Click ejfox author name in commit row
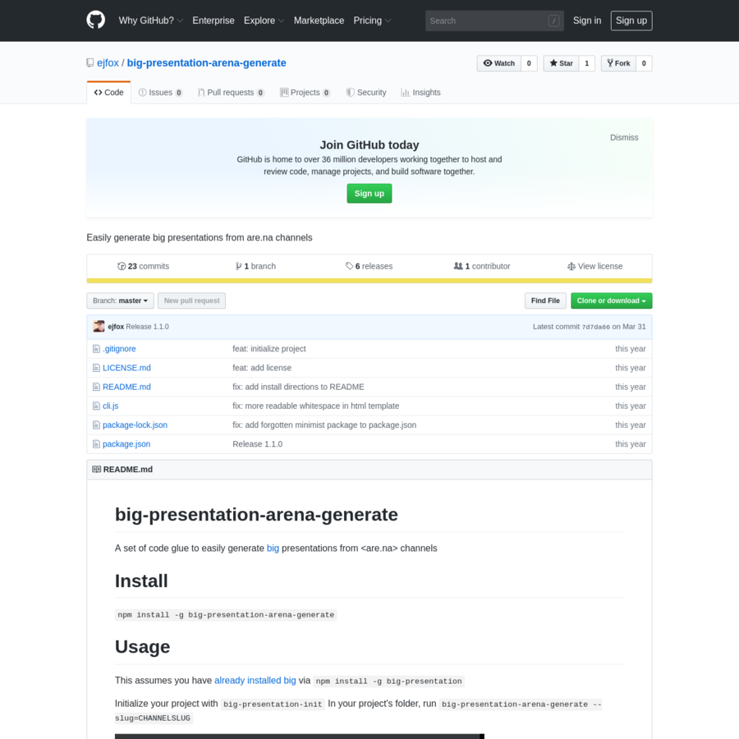The image size is (739, 739). pyautogui.click(x=116, y=327)
